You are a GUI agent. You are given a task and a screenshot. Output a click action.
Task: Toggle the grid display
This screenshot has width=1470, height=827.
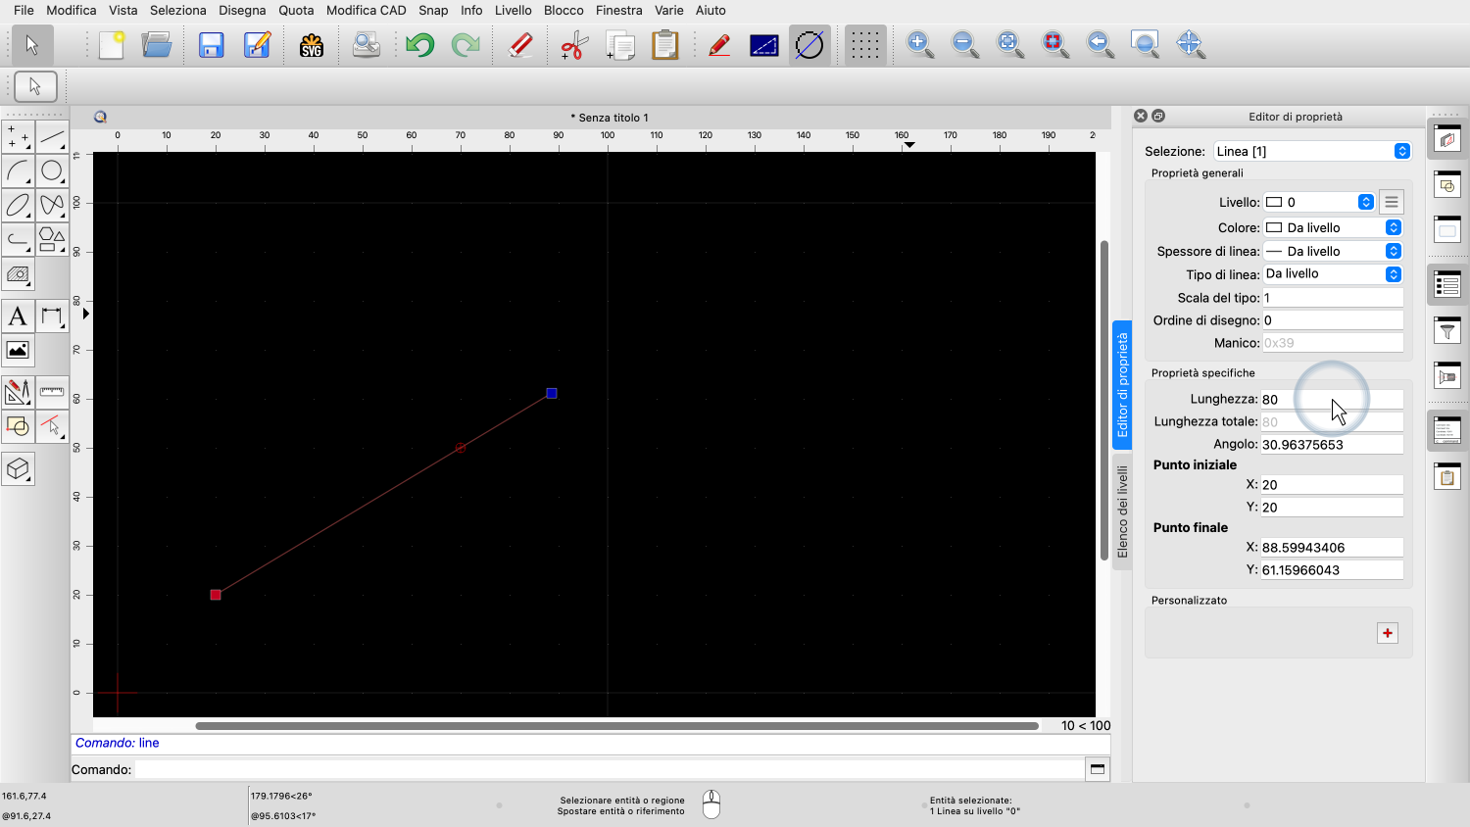coord(864,45)
